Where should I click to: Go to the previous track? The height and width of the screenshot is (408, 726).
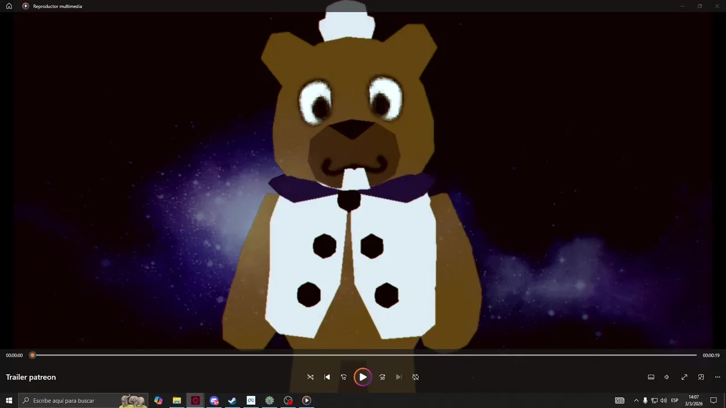tap(327, 377)
